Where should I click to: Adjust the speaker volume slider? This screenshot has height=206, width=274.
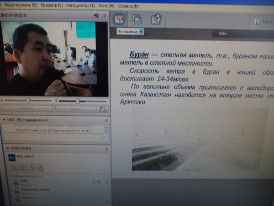tap(28, 100)
